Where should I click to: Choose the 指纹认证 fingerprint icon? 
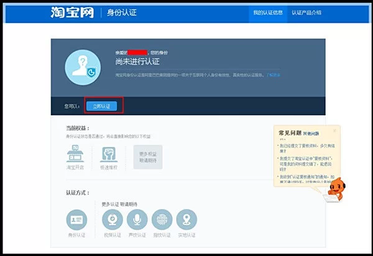[x=162, y=220]
